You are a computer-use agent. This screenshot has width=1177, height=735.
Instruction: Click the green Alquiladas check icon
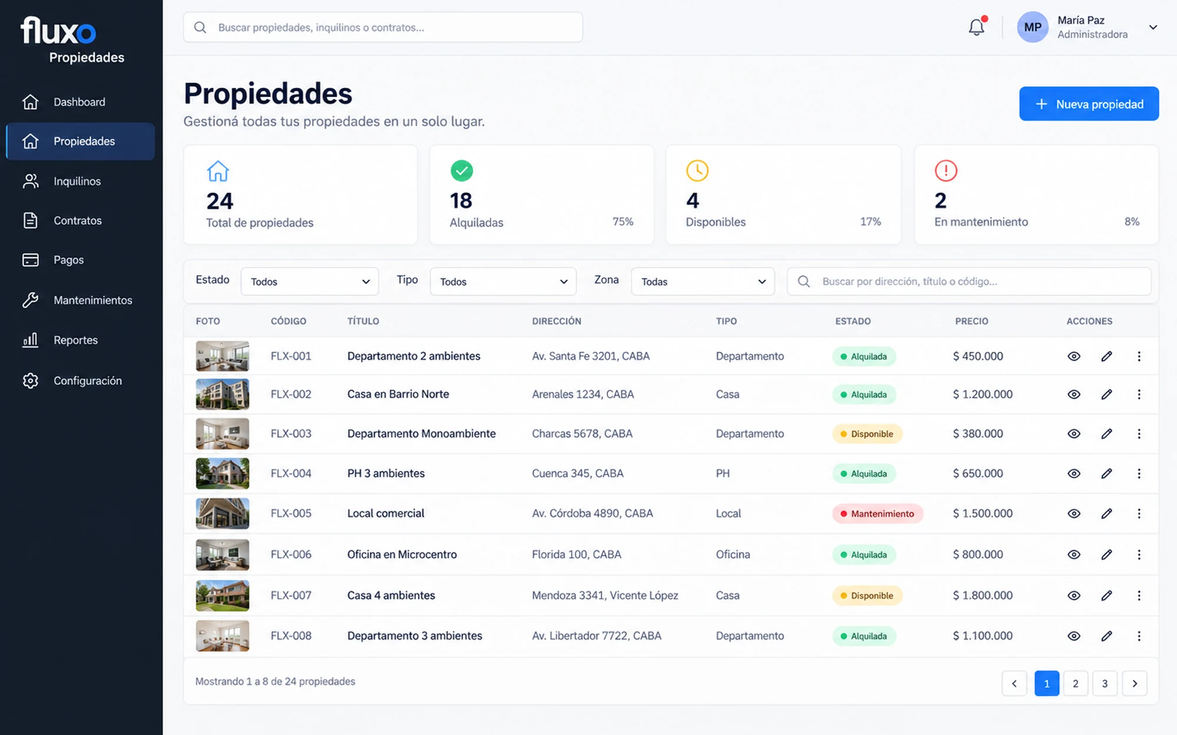tap(461, 171)
